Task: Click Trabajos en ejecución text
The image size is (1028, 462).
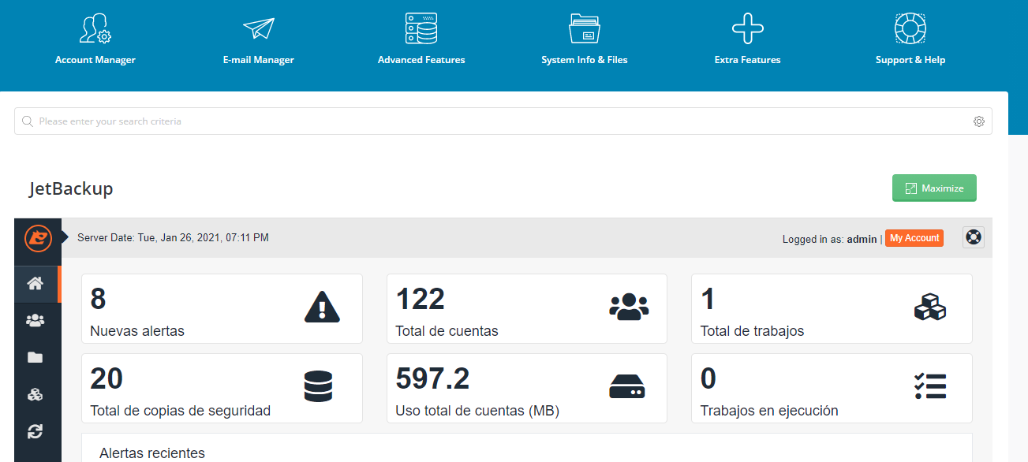Action: [x=769, y=411]
